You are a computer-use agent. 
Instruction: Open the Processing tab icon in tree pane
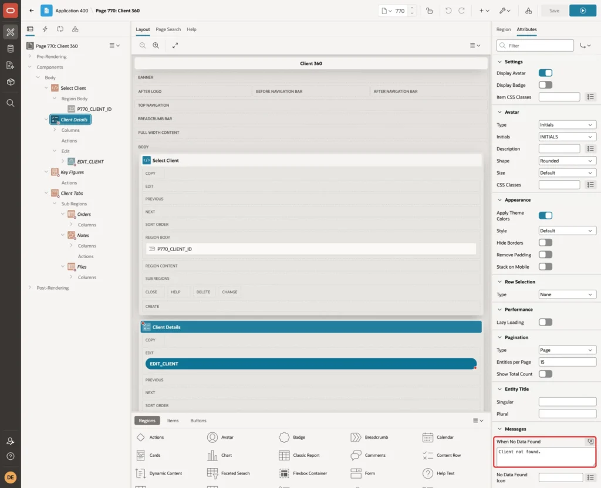click(60, 29)
